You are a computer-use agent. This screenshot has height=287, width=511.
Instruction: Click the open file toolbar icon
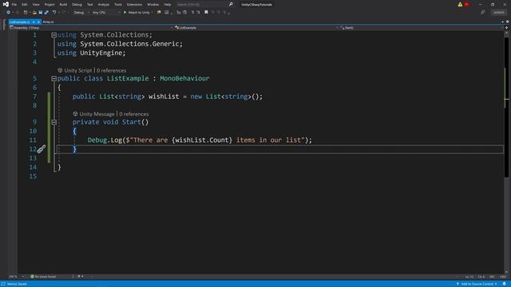click(34, 13)
